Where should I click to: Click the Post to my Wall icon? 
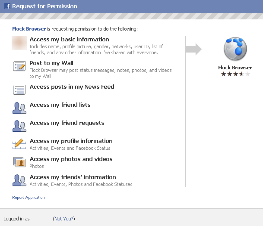coord(19,66)
